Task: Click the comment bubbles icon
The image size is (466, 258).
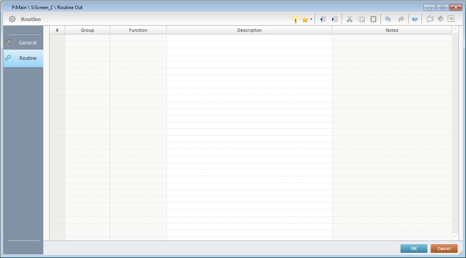Action: point(430,19)
